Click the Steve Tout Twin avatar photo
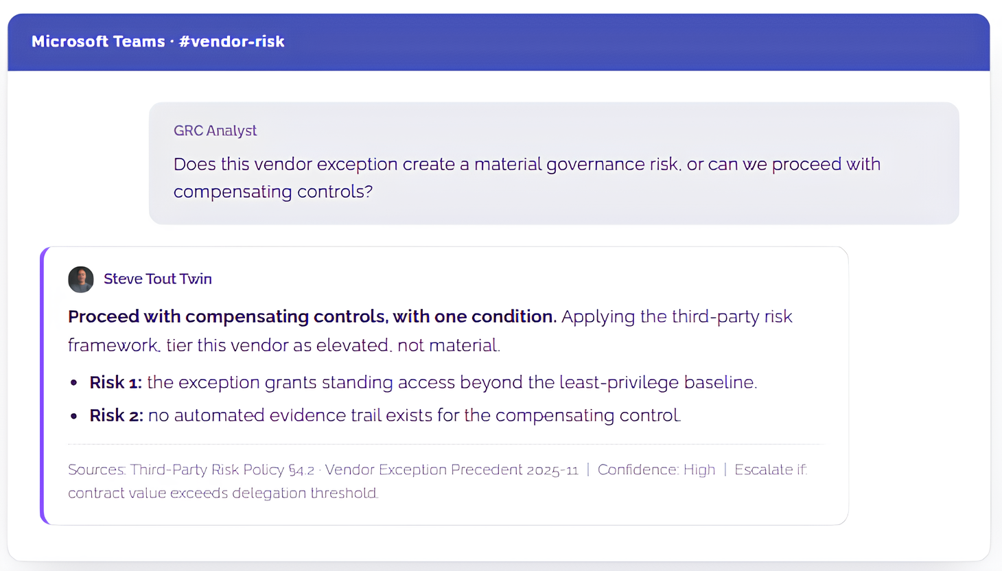The image size is (1002, 571). [81, 279]
